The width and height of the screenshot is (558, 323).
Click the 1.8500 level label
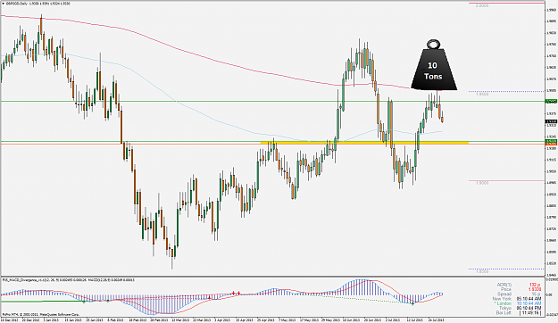(482, 271)
